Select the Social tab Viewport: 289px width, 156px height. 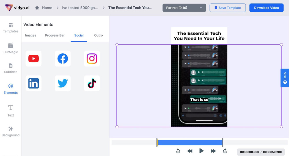click(x=79, y=35)
